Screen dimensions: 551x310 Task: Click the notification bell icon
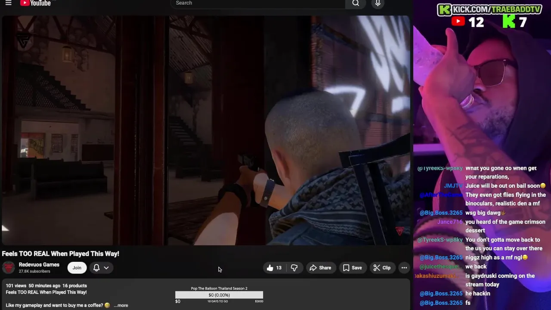coord(96,268)
